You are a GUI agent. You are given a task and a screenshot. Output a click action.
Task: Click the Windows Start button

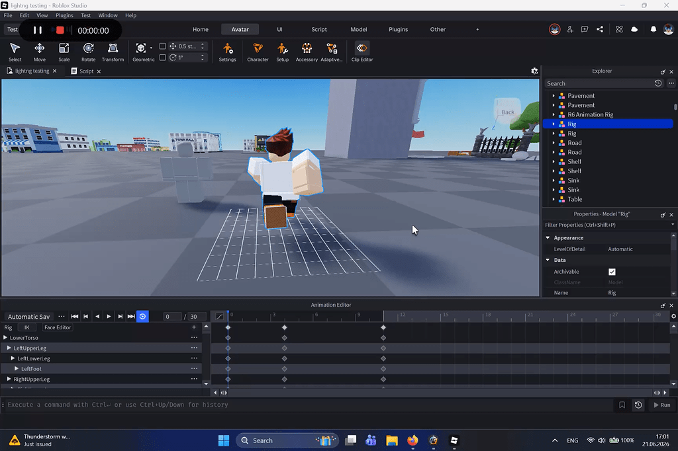(224, 440)
